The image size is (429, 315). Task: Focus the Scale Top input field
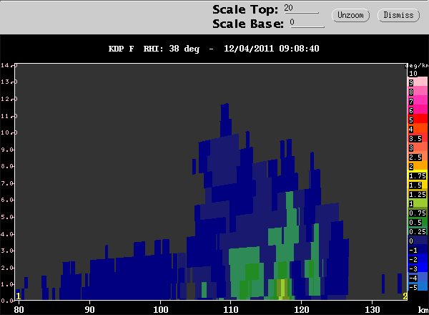click(x=301, y=9)
